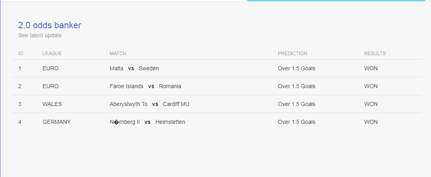Image resolution: width=431 pixels, height=177 pixels.
Task: Click EURO league in row 2
Action: coord(50,86)
